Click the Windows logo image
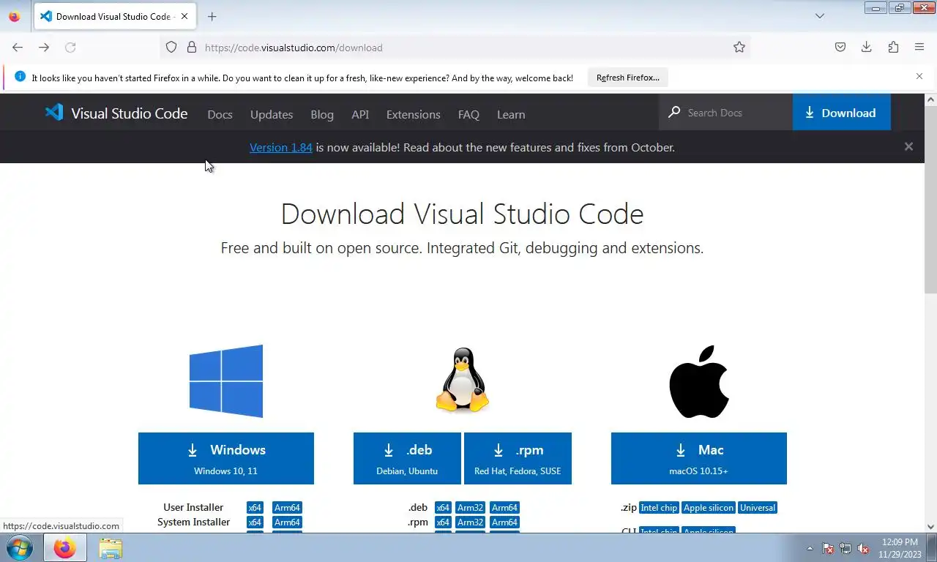The width and height of the screenshot is (937, 562). coord(226,381)
